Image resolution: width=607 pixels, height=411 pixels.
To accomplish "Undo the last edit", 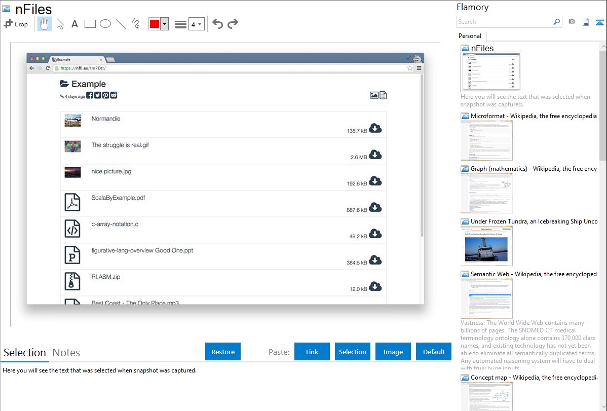I will (x=217, y=24).
